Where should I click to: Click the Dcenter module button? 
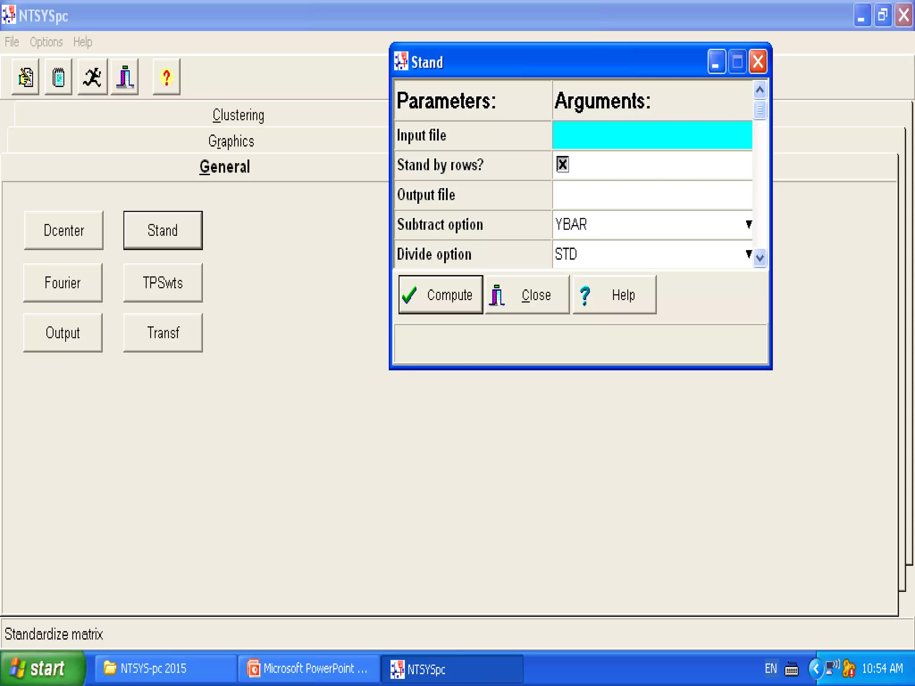(x=64, y=230)
